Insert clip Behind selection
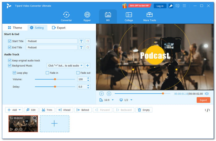 pyautogui.click(x=83, y=110)
